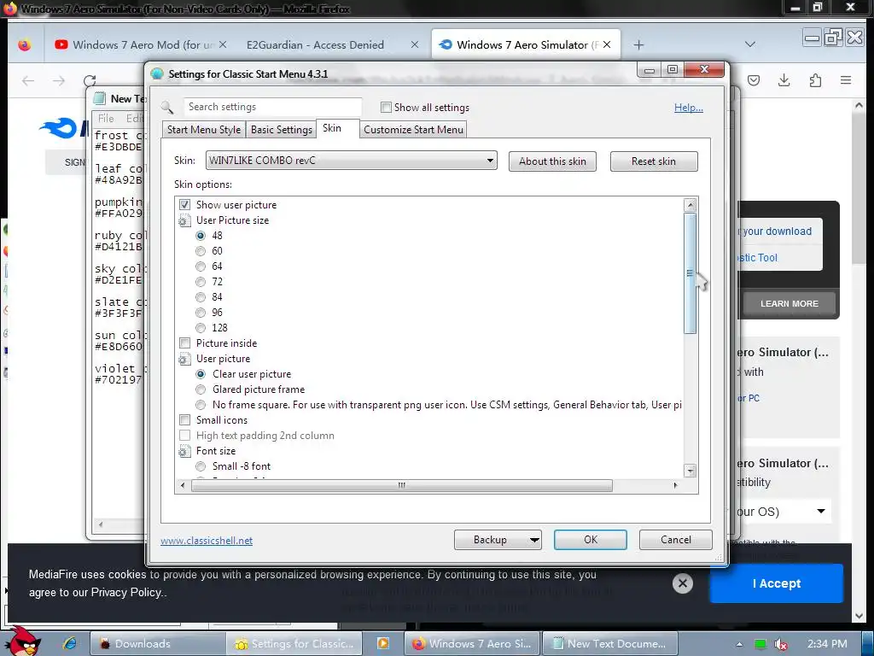
Task: Click skin options scroll up arrow
Action: (x=690, y=205)
